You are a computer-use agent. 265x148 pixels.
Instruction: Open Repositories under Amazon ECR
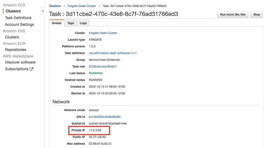tap(16, 50)
